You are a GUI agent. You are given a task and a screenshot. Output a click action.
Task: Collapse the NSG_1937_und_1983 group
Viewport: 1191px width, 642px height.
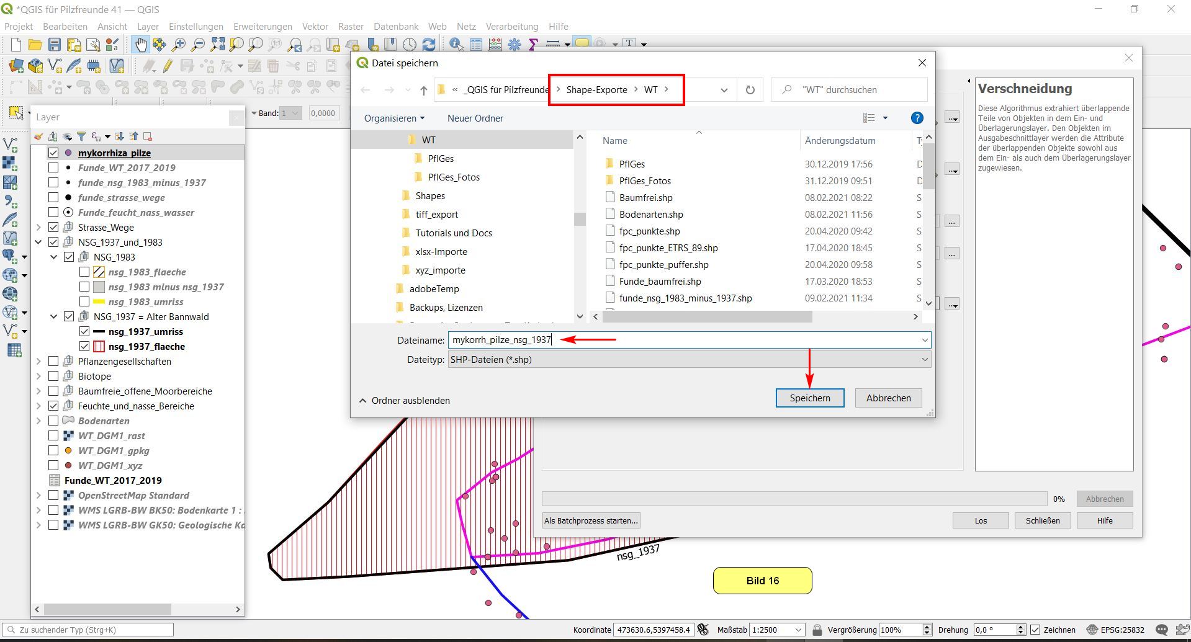38,242
